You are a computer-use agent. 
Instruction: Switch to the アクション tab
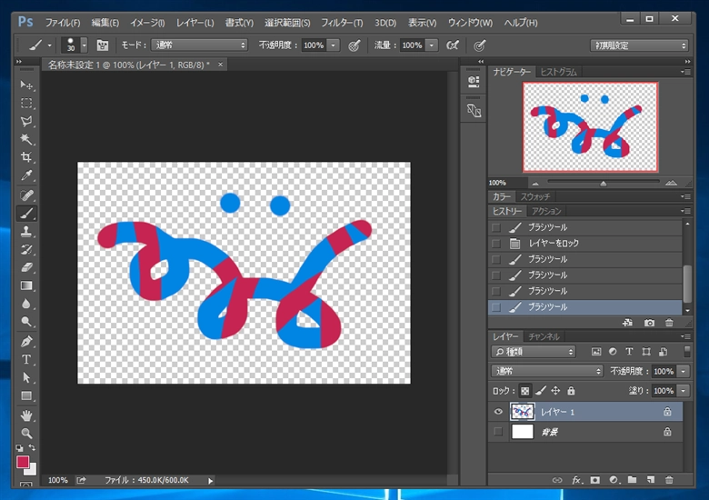546,211
